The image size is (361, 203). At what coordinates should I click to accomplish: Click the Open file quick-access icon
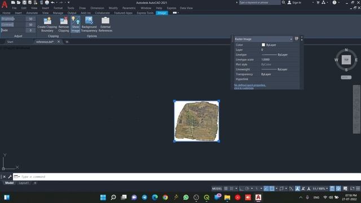pyautogui.click(x=19, y=2)
